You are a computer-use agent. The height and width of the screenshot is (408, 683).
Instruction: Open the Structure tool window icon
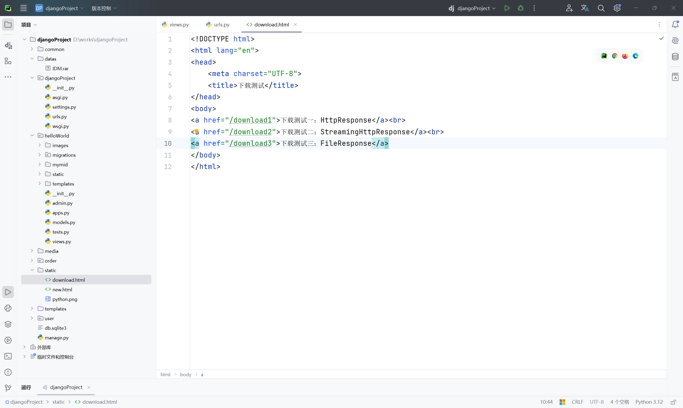(8, 61)
